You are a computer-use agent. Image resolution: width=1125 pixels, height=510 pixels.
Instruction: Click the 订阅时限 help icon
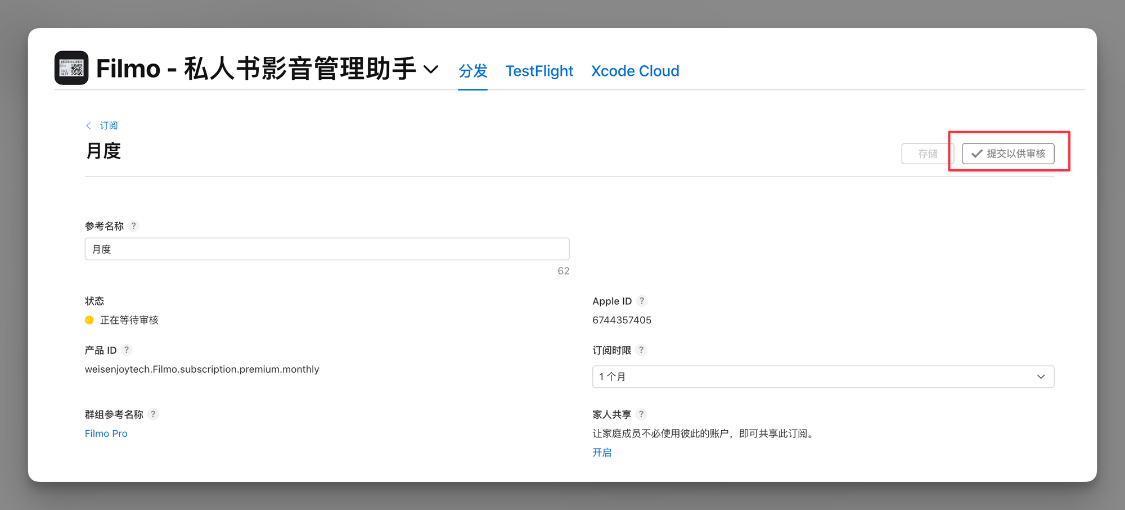pyautogui.click(x=641, y=350)
